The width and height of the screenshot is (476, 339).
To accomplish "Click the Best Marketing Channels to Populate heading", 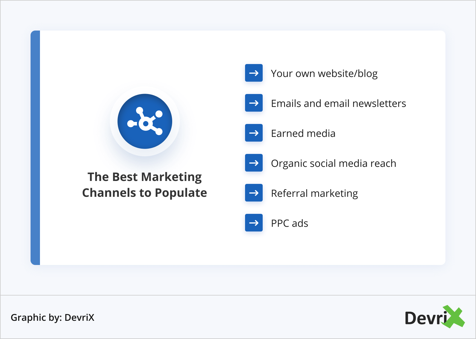I will (145, 184).
